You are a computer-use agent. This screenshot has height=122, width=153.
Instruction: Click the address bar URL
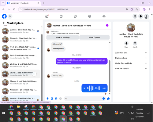46,9
